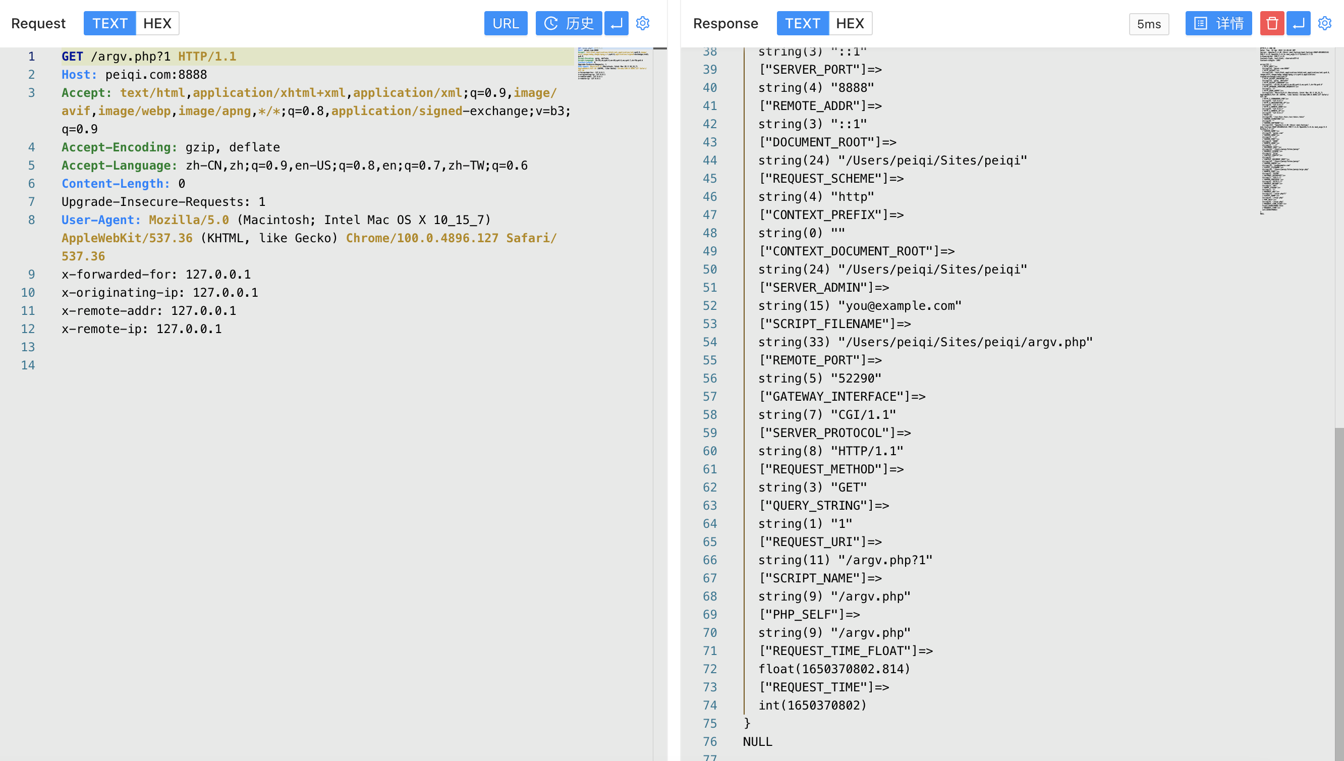Screen dimensions: 1344x761
Task: Click x-forwarded-for: 127.0.0.1 line
Action: 156,275
